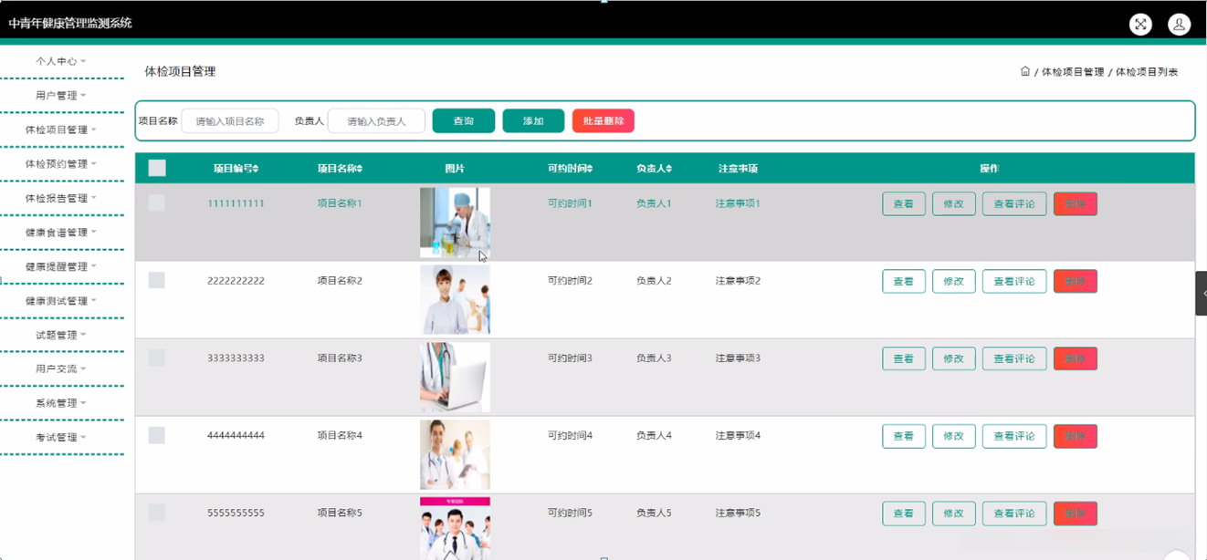Click the 注意事项 column header
1207x560 pixels.
tap(738, 169)
